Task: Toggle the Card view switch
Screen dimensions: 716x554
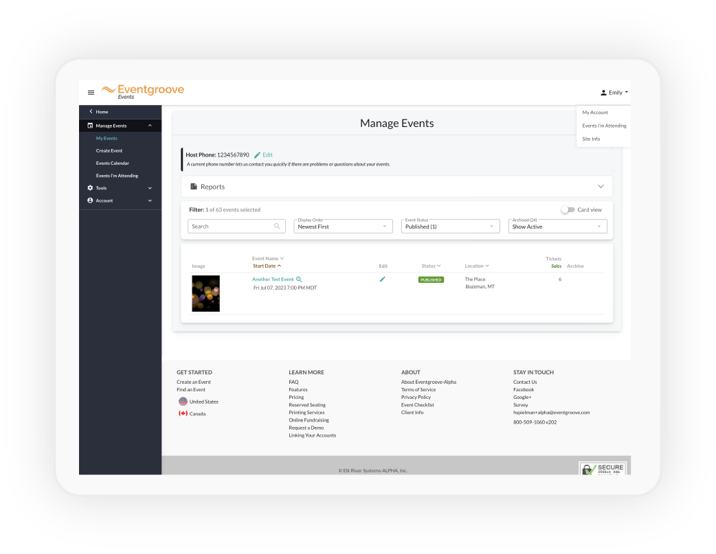Action: click(568, 210)
